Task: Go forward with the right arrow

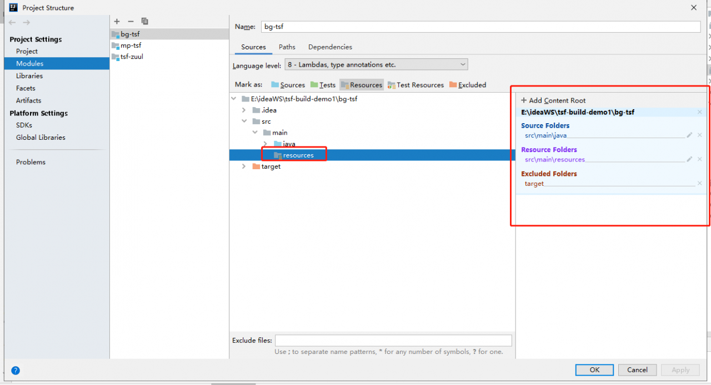Action: coord(26,22)
